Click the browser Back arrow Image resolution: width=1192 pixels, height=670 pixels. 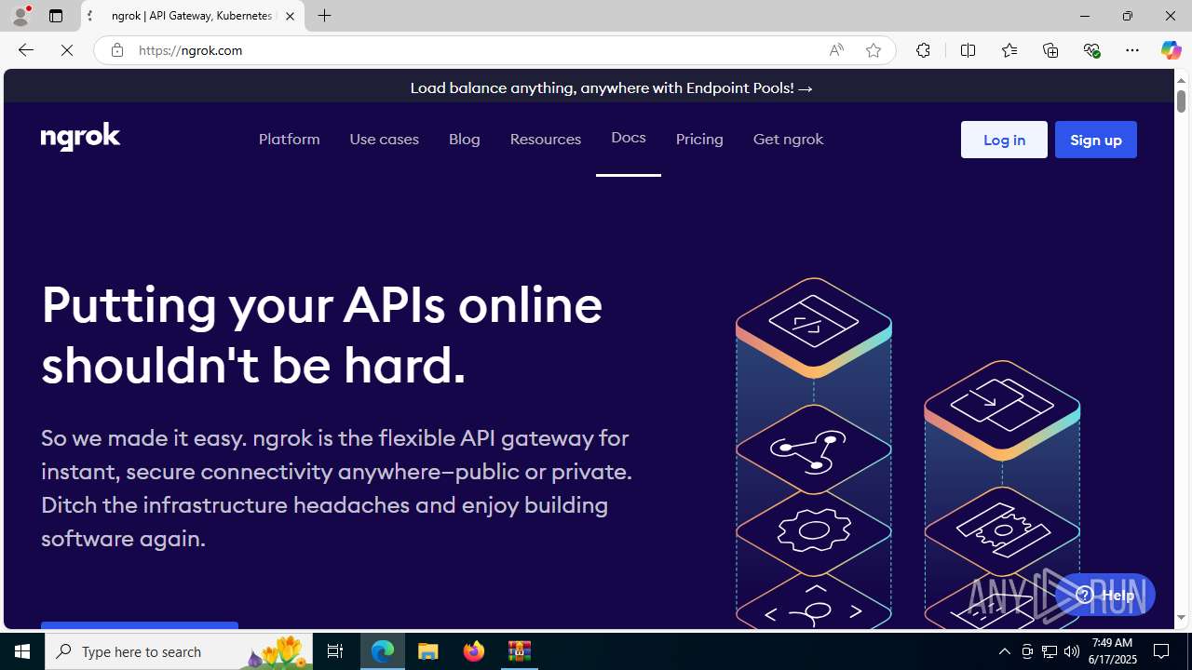[x=25, y=50]
